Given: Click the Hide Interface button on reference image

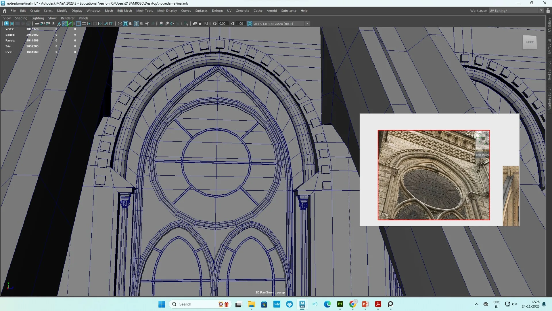Looking at the screenshot, I should point(482,155).
